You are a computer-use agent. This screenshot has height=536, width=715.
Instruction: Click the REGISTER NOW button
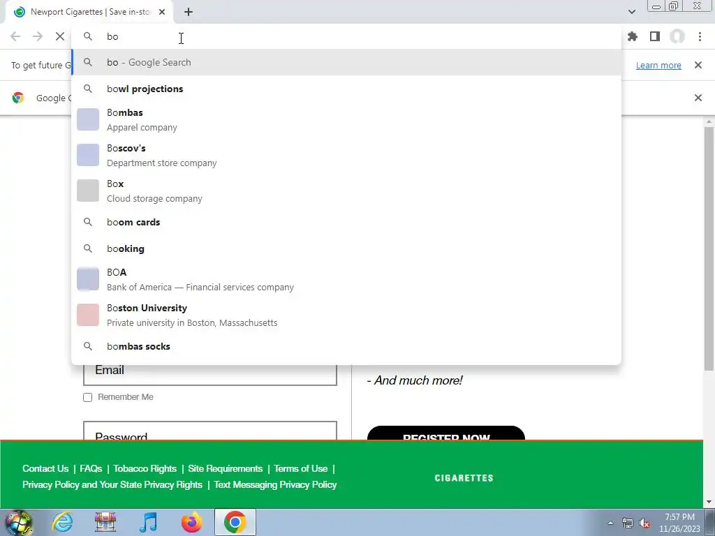[446, 433]
